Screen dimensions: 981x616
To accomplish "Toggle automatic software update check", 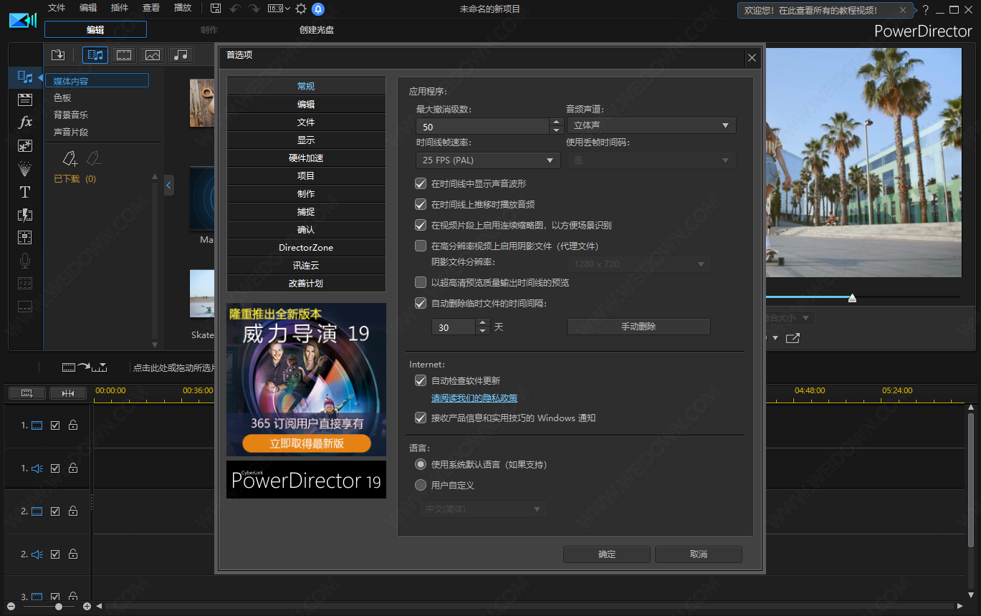I will pyautogui.click(x=421, y=380).
